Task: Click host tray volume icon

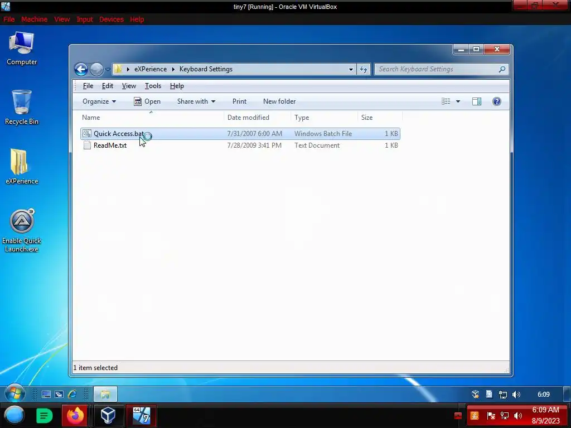Action: tap(518, 416)
